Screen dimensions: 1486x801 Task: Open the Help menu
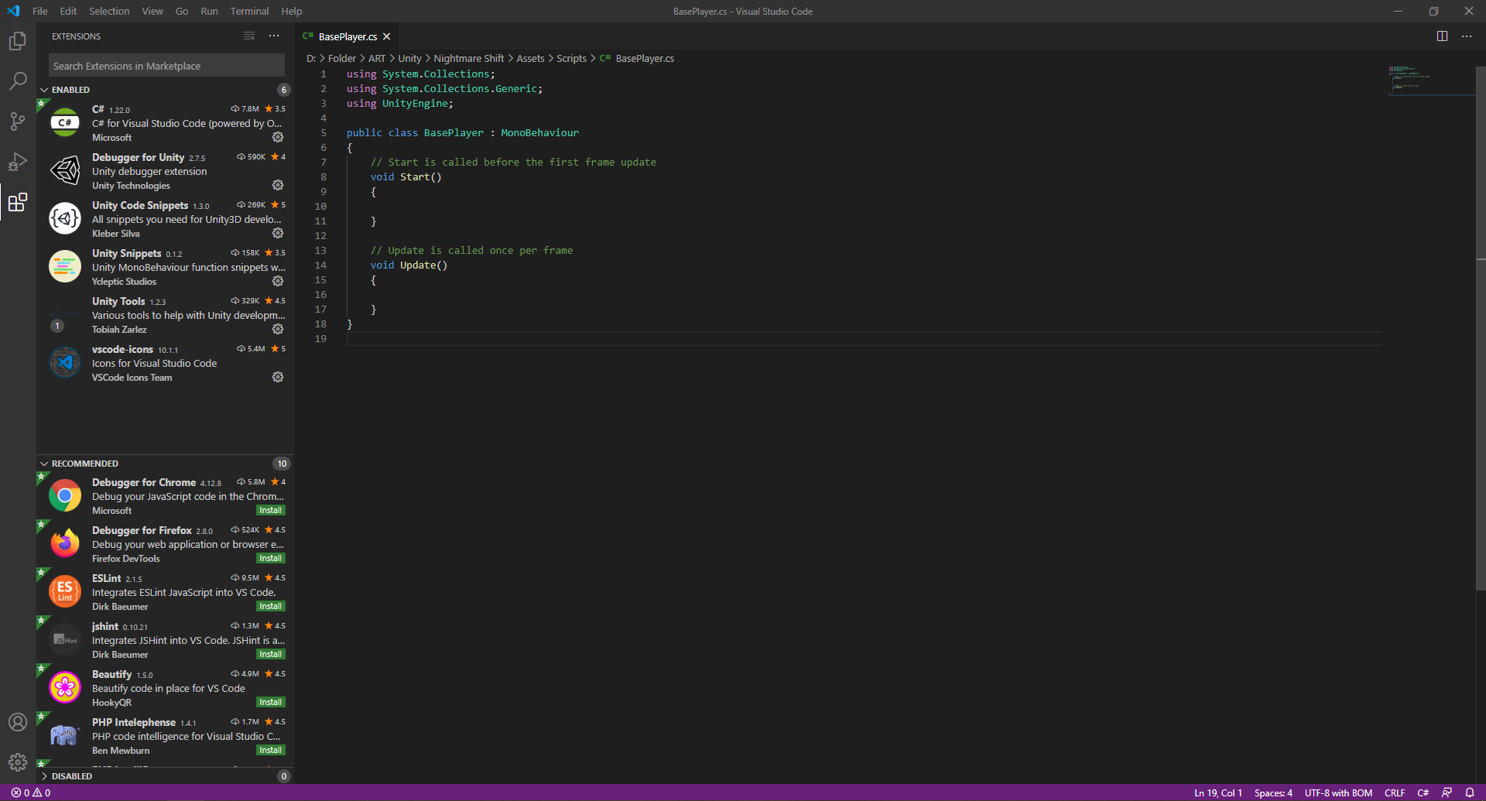pyautogui.click(x=292, y=11)
